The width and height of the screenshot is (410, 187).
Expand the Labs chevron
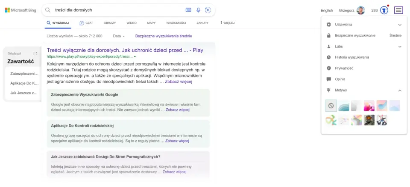pyautogui.click(x=400, y=47)
